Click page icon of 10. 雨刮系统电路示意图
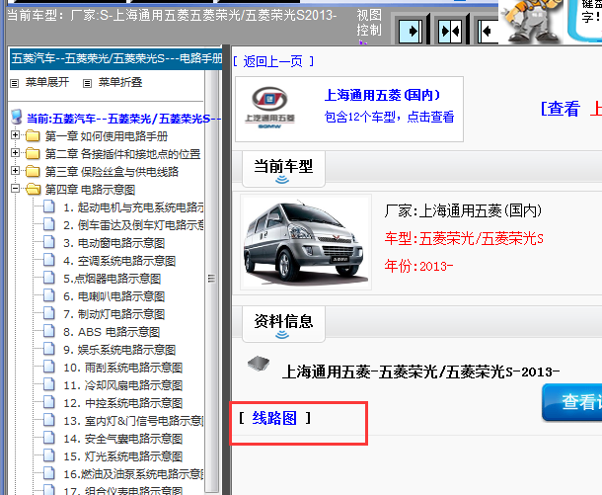The height and width of the screenshot is (495, 602). click(x=49, y=367)
